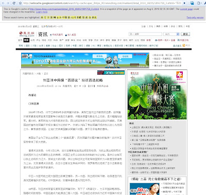The height and width of the screenshot is (195, 206).
Task: Click the go arrow beside the address bar
Action: point(184,3)
